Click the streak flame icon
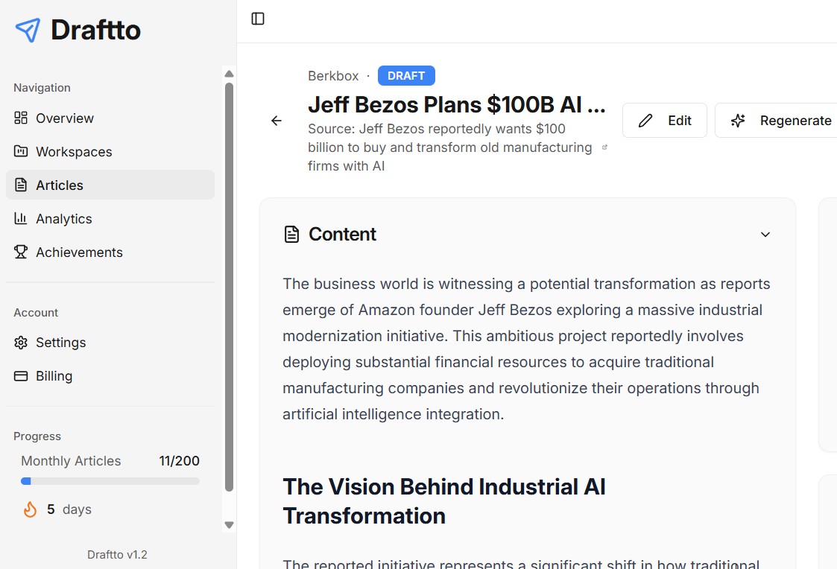837x569 pixels. (30, 509)
